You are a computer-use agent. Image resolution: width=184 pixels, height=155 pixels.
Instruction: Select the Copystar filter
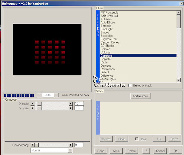[x=138, y=59]
